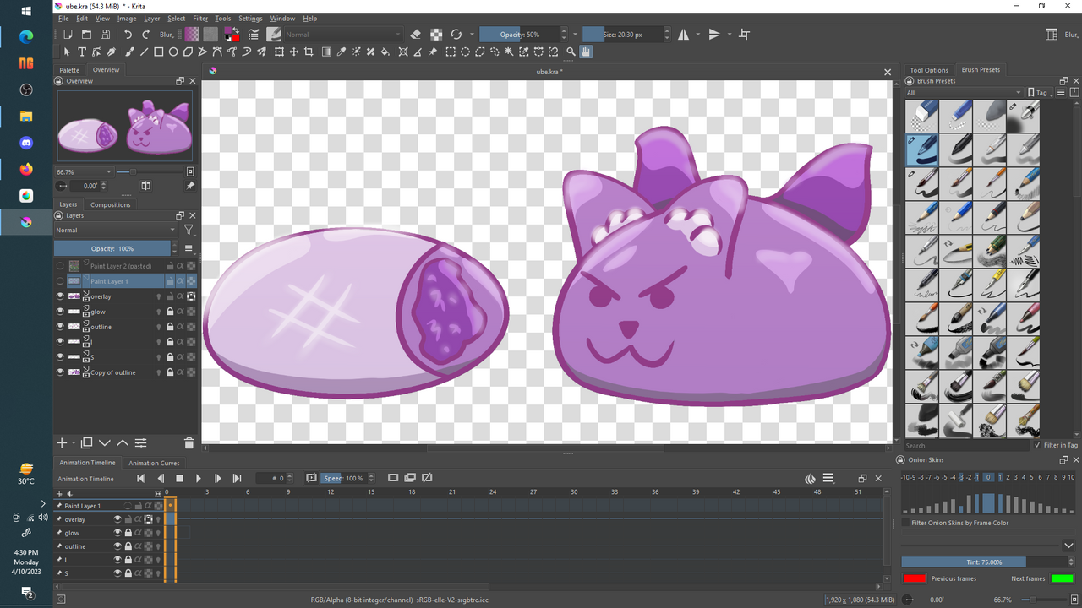Image resolution: width=1082 pixels, height=608 pixels.
Task: Select the Crop tool
Action: point(309,52)
